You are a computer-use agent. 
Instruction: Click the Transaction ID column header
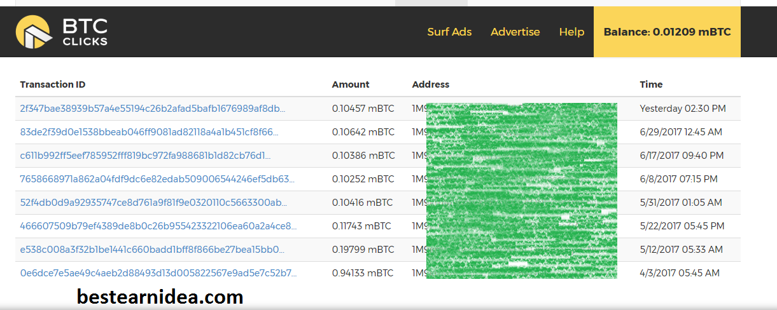click(x=53, y=84)
